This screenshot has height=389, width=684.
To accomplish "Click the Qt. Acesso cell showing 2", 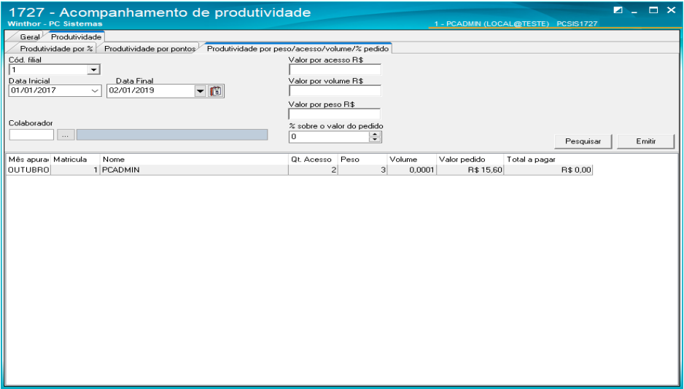I will click(313, 170).
